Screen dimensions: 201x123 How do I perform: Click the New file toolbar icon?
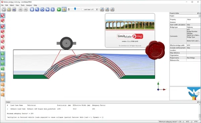coord(4,9)
